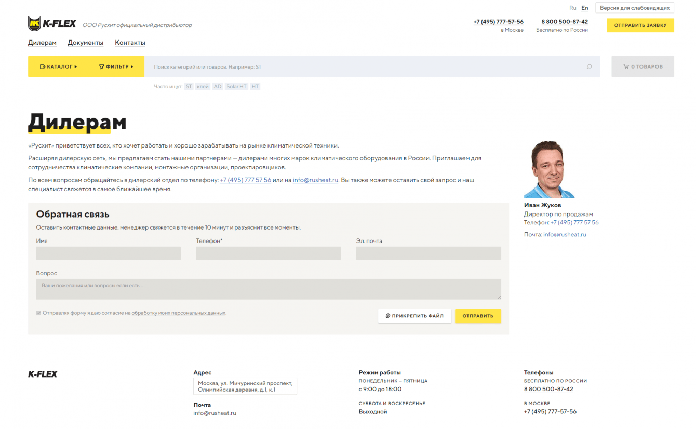
Task: Click footer email info@rusheat.ru
Action: tap(215, 413)
